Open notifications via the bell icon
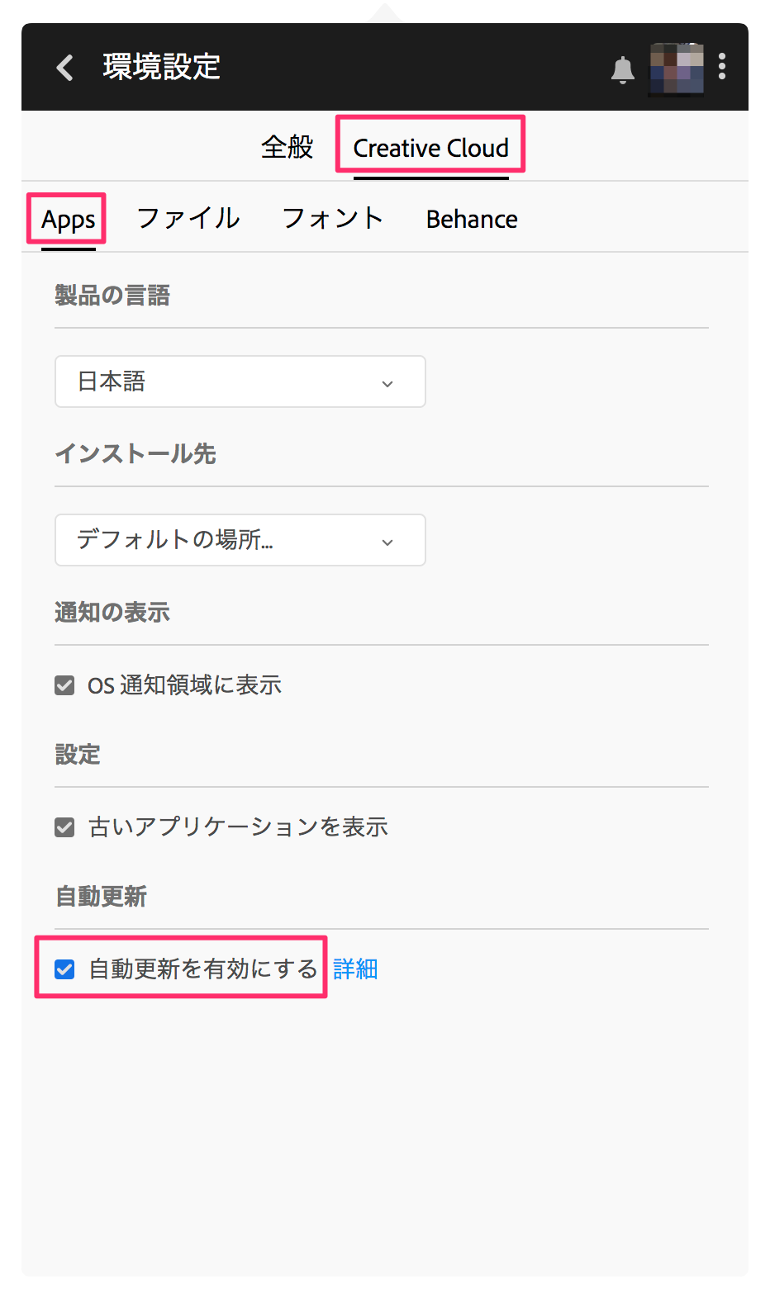 tap(623, 70)
